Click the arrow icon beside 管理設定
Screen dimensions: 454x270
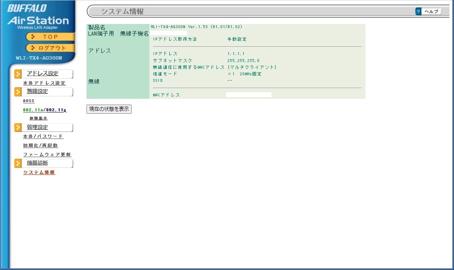[x=18, y=127]
